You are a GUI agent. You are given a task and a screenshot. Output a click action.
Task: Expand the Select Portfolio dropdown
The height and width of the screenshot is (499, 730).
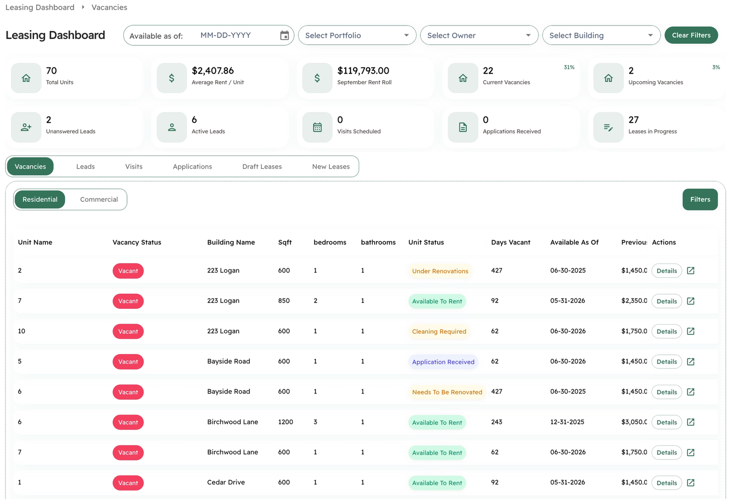357,35
